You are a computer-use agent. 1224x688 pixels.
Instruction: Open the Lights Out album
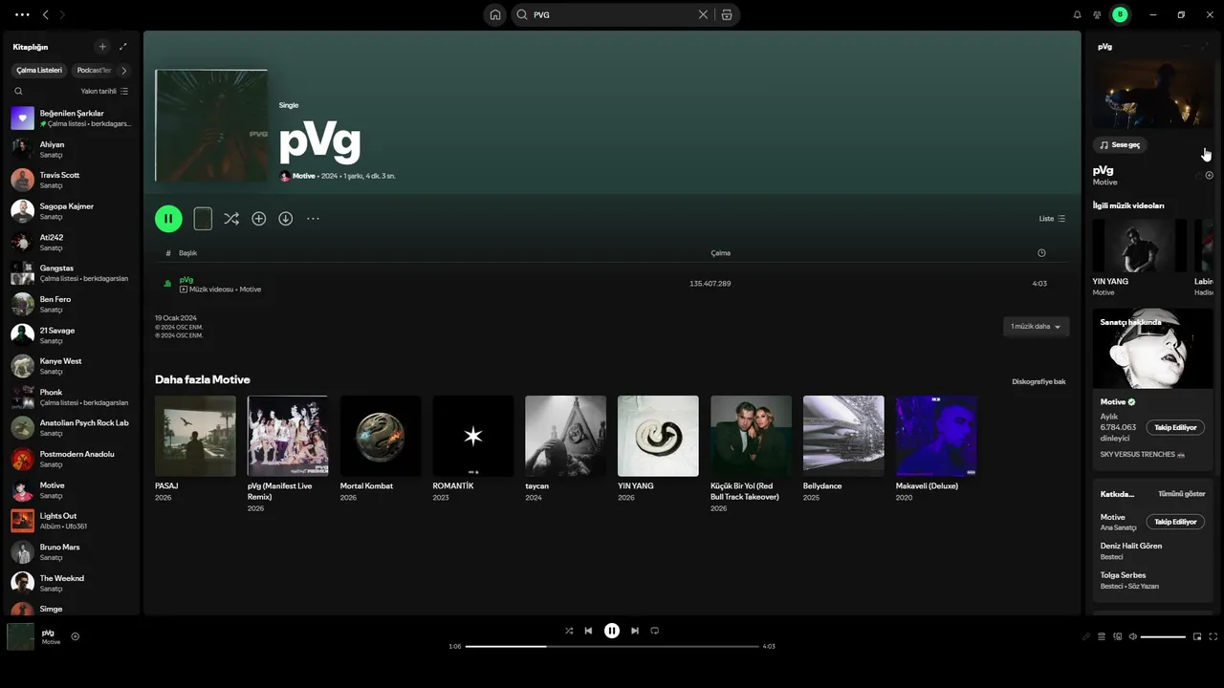(x=71, y=521)
